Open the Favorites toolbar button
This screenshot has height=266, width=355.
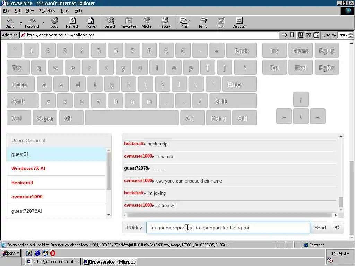coord(129,23)
